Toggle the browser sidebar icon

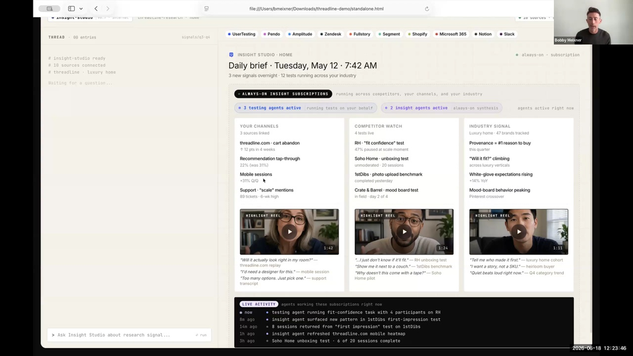72,9
